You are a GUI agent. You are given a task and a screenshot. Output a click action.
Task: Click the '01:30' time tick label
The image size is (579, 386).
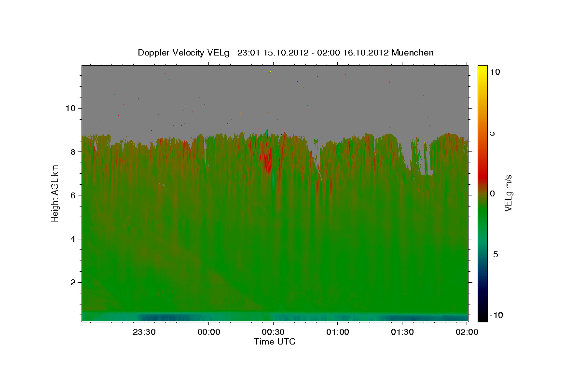pyautogui.click(x=402, y=332)
